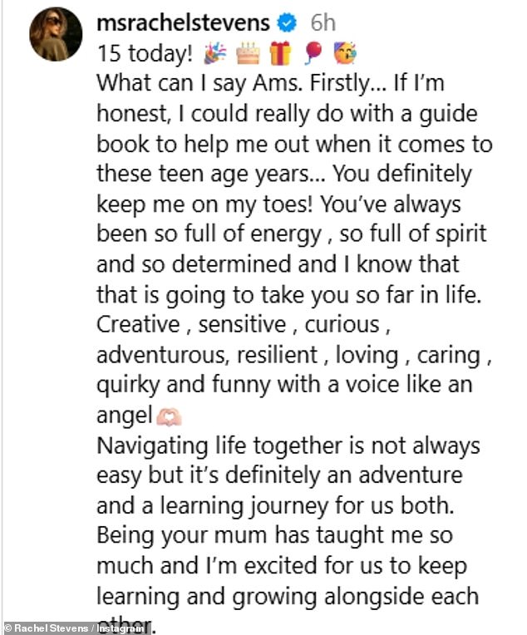Screen dimensions: 527x635
Task: Click the 'Creative , sensitive , curious' line
Action: [x=238, y=324]
